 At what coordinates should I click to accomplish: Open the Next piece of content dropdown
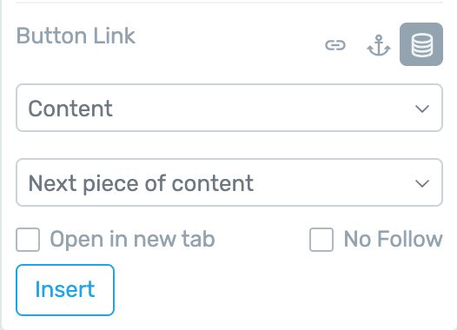[x=229, y=182]
